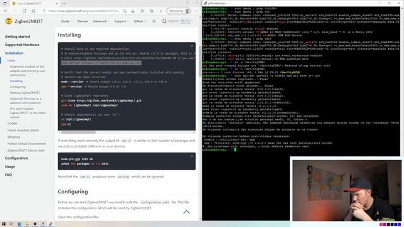404x227 pixels.
Task: Copy the install commands code block
Action: coord(192,46)
